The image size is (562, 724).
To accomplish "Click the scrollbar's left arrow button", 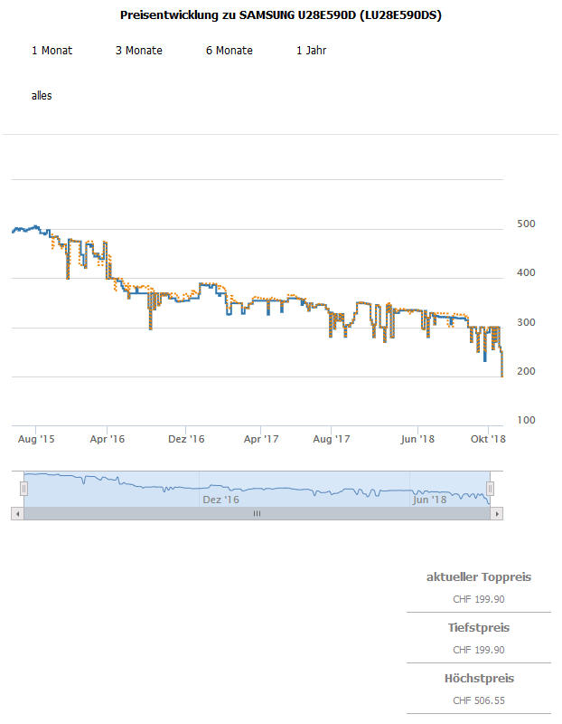I will coord(17,513).
